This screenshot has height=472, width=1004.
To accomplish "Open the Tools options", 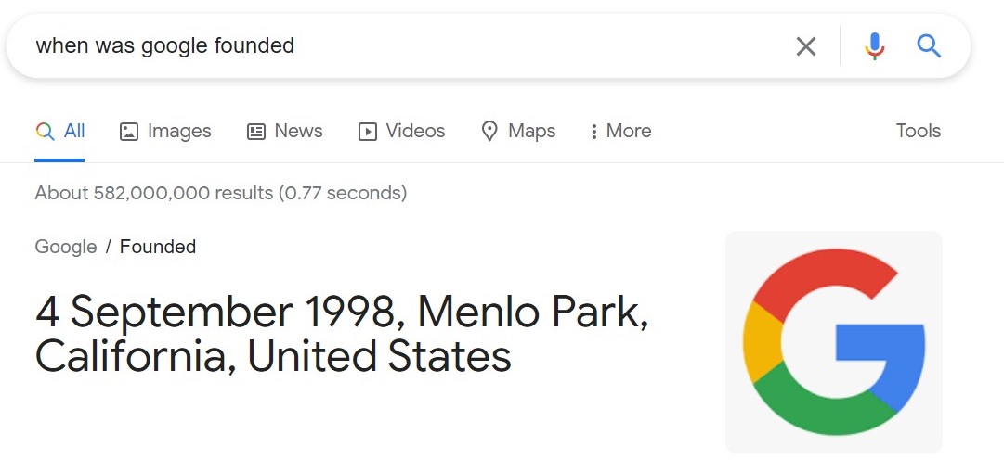I will 919,131.
